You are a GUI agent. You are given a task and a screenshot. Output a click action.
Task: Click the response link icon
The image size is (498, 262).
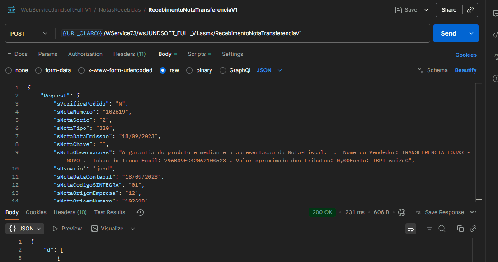pyautogui.click(x=473, y=229)
